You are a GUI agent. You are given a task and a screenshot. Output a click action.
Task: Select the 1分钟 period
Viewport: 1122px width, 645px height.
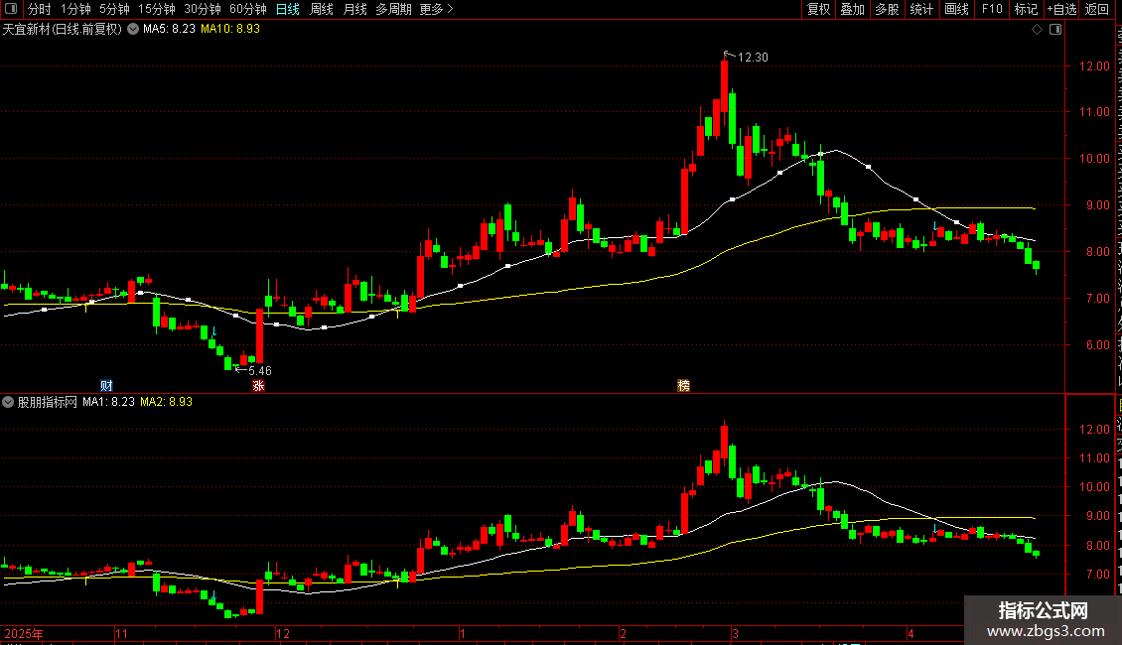coord(75,9)
